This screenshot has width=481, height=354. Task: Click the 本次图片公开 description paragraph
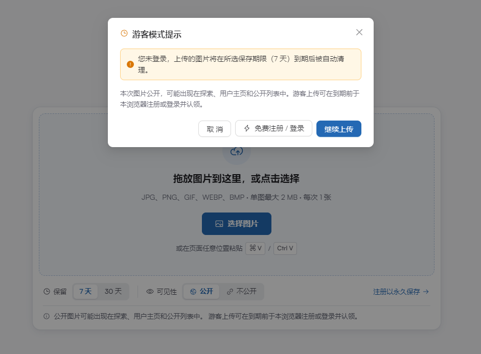point(240,99)
